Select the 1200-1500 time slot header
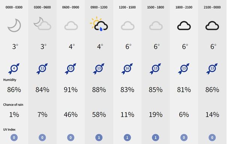Viewport: 227px width, 144px height. coord(127,7)
